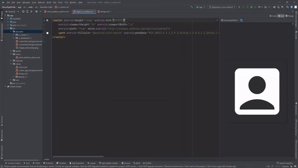Collapse the menu folder
The height and width of the screenshot is (168, 298).
tap(11, 54)
